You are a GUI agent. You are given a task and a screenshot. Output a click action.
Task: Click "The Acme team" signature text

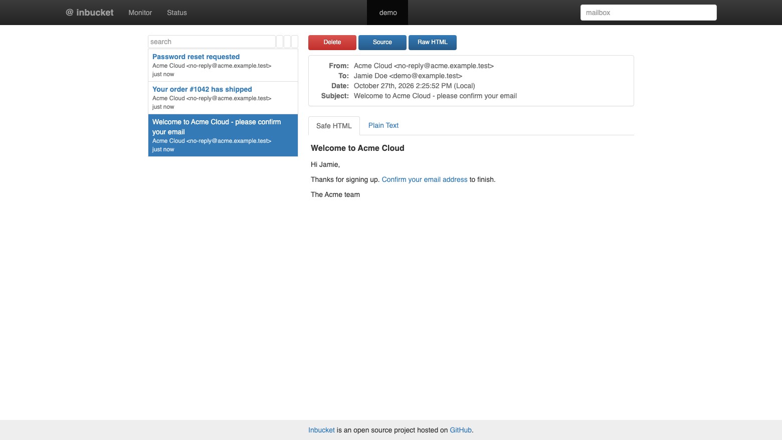(335, 194)
